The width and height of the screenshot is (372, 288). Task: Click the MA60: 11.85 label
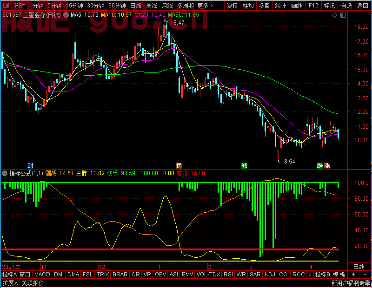(183, 15)
